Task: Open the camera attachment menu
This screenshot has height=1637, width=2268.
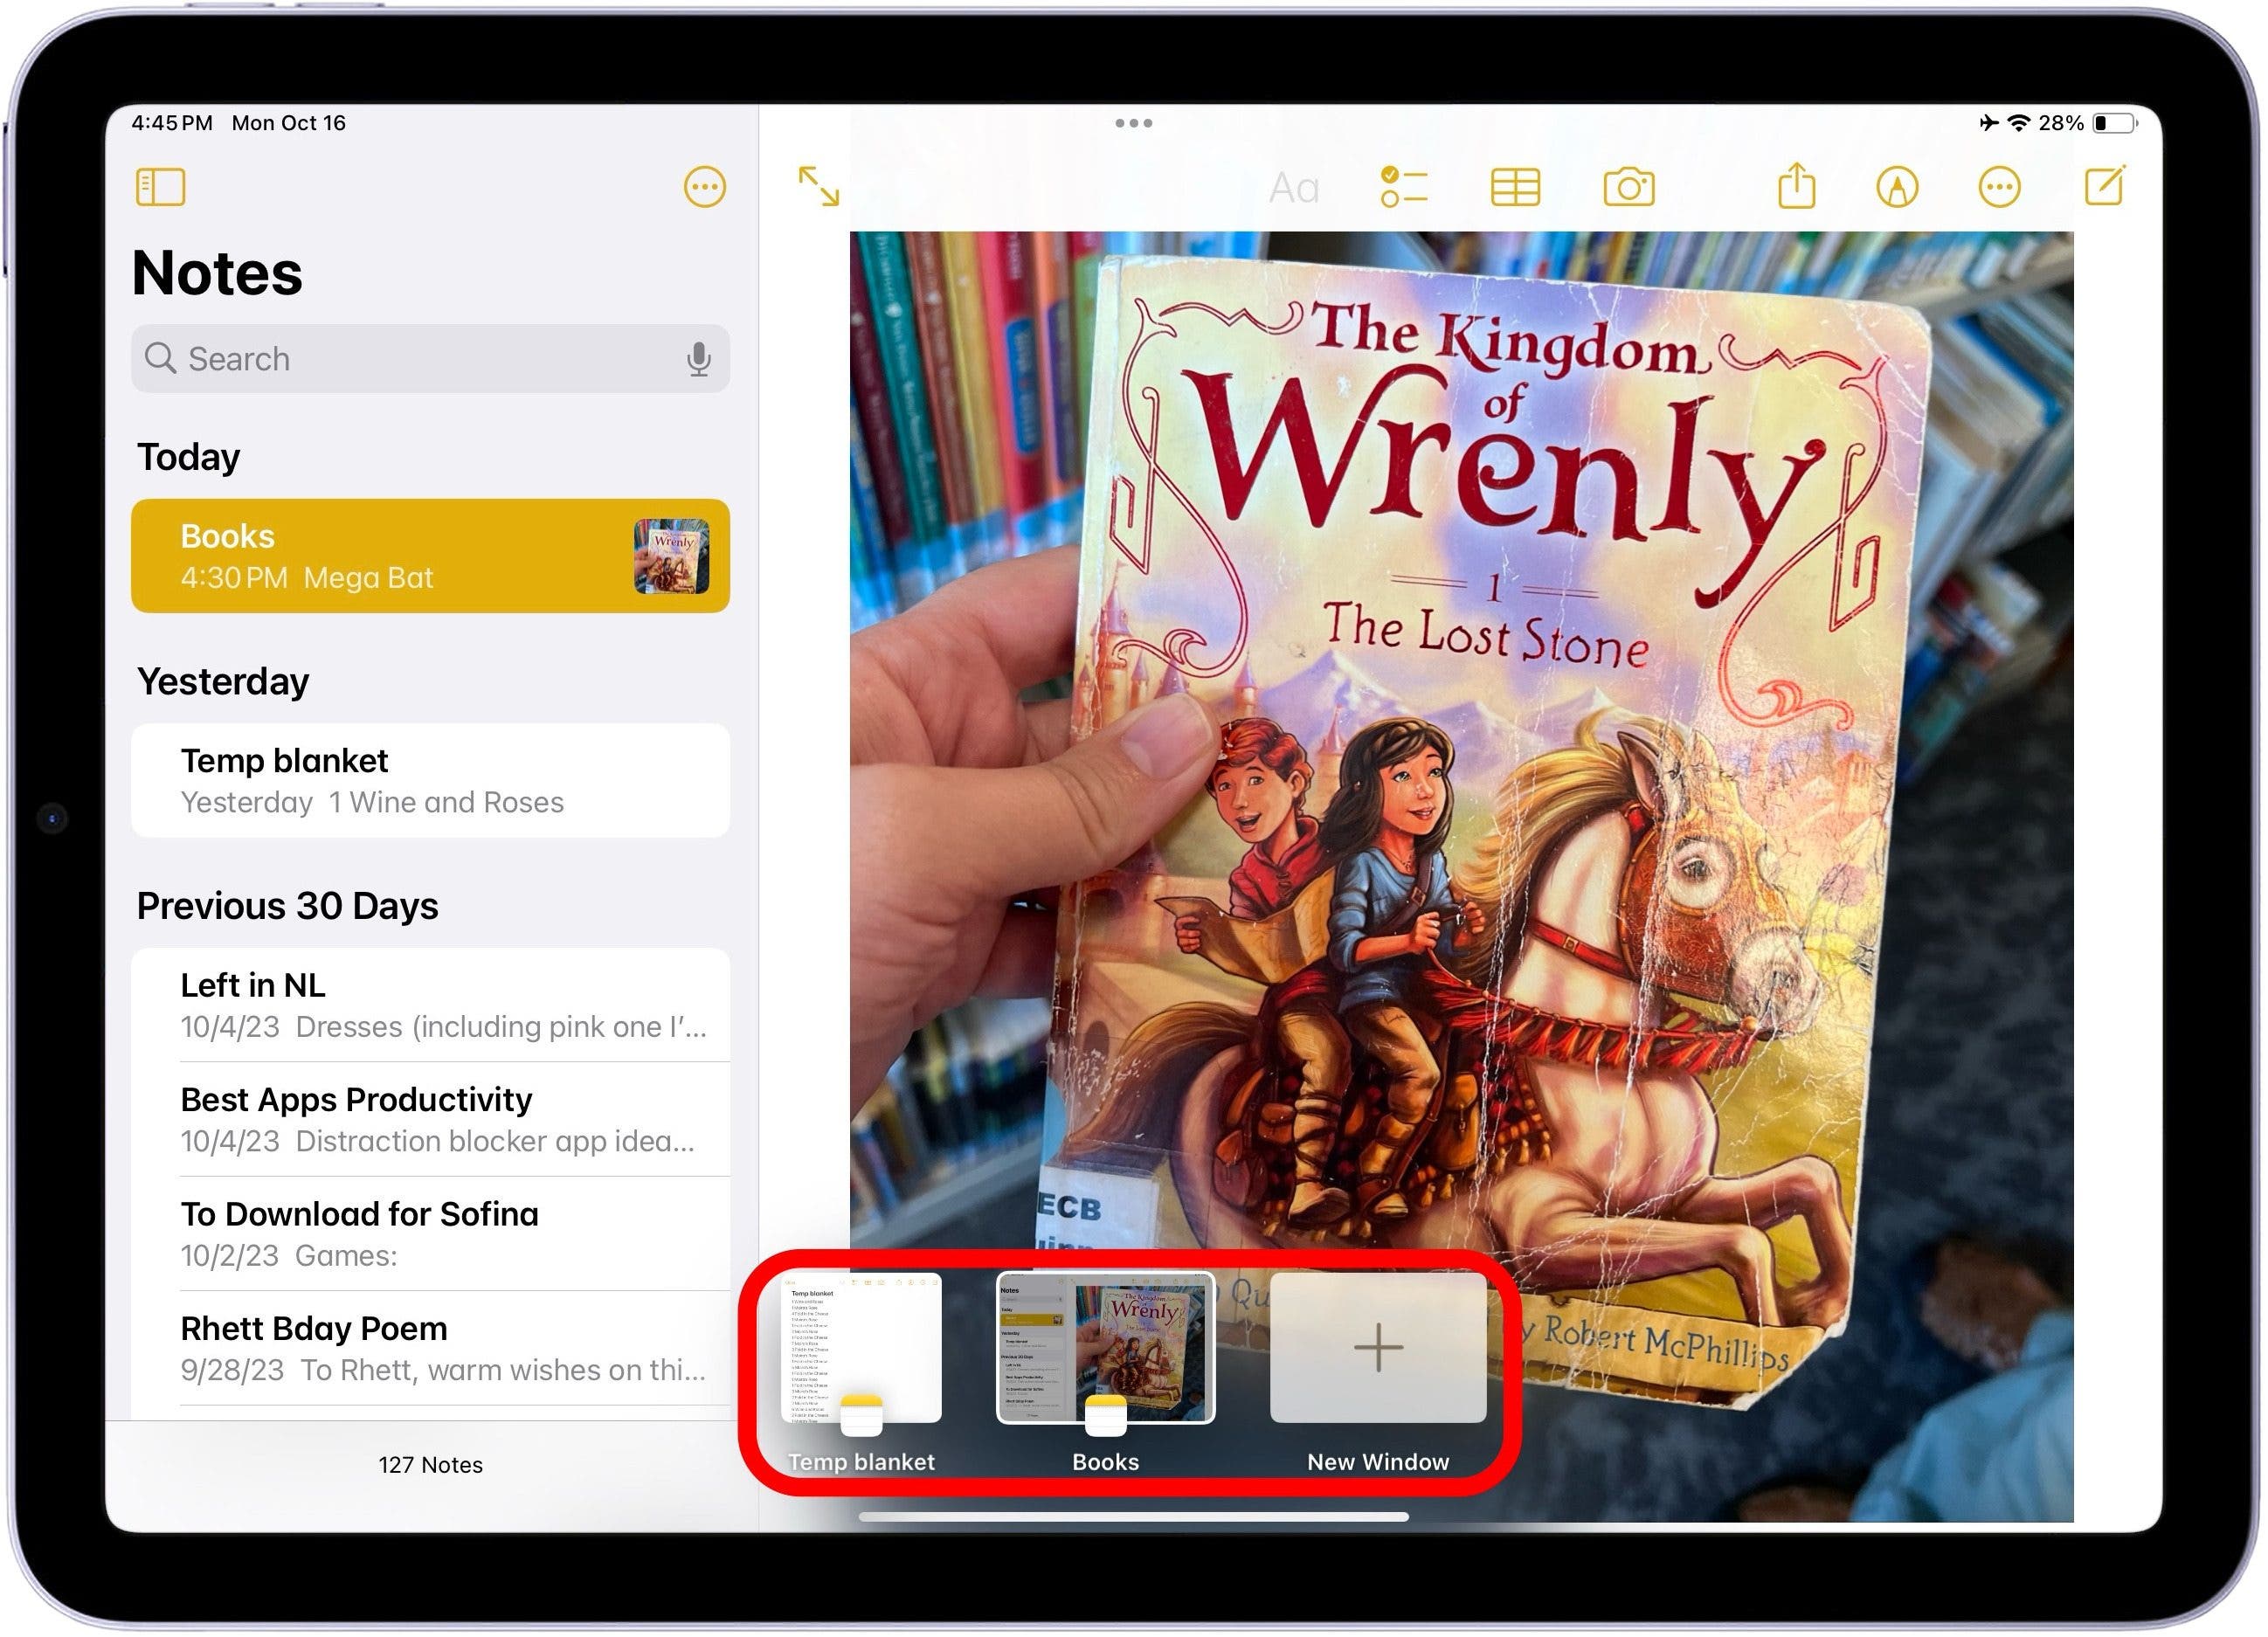Action: point(1629,187)
